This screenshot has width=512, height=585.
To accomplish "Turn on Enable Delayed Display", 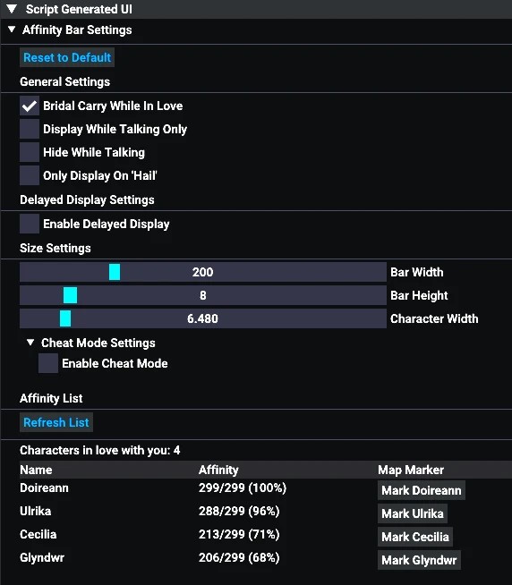I will pyautogui.click(x=30, y=224).
